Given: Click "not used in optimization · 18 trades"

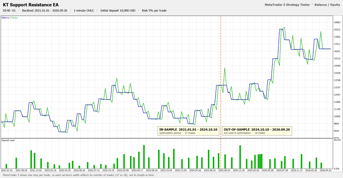Looking at the screenshot, I should pyautogui.click(x=244, y=133).
